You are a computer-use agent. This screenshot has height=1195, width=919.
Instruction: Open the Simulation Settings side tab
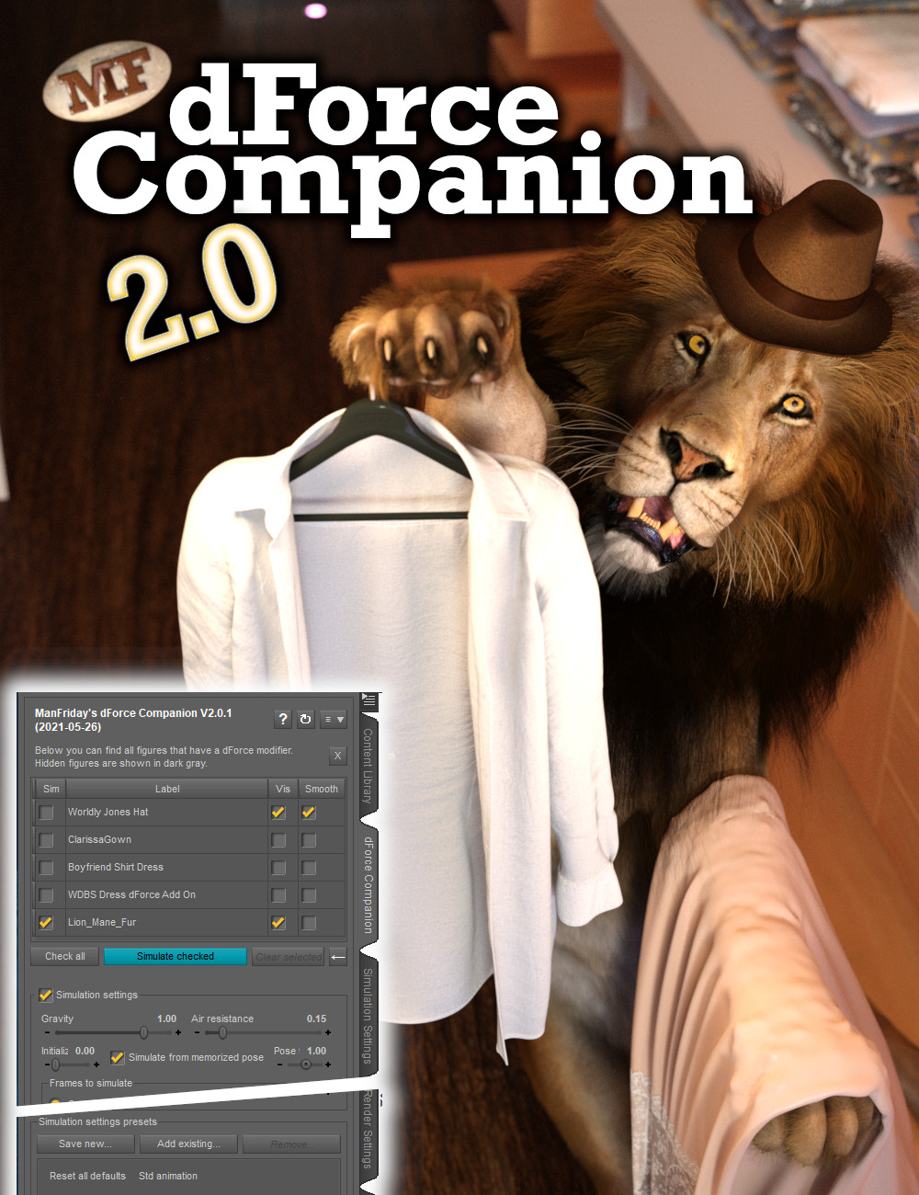pyautogui.click(x=368, y=1016)
